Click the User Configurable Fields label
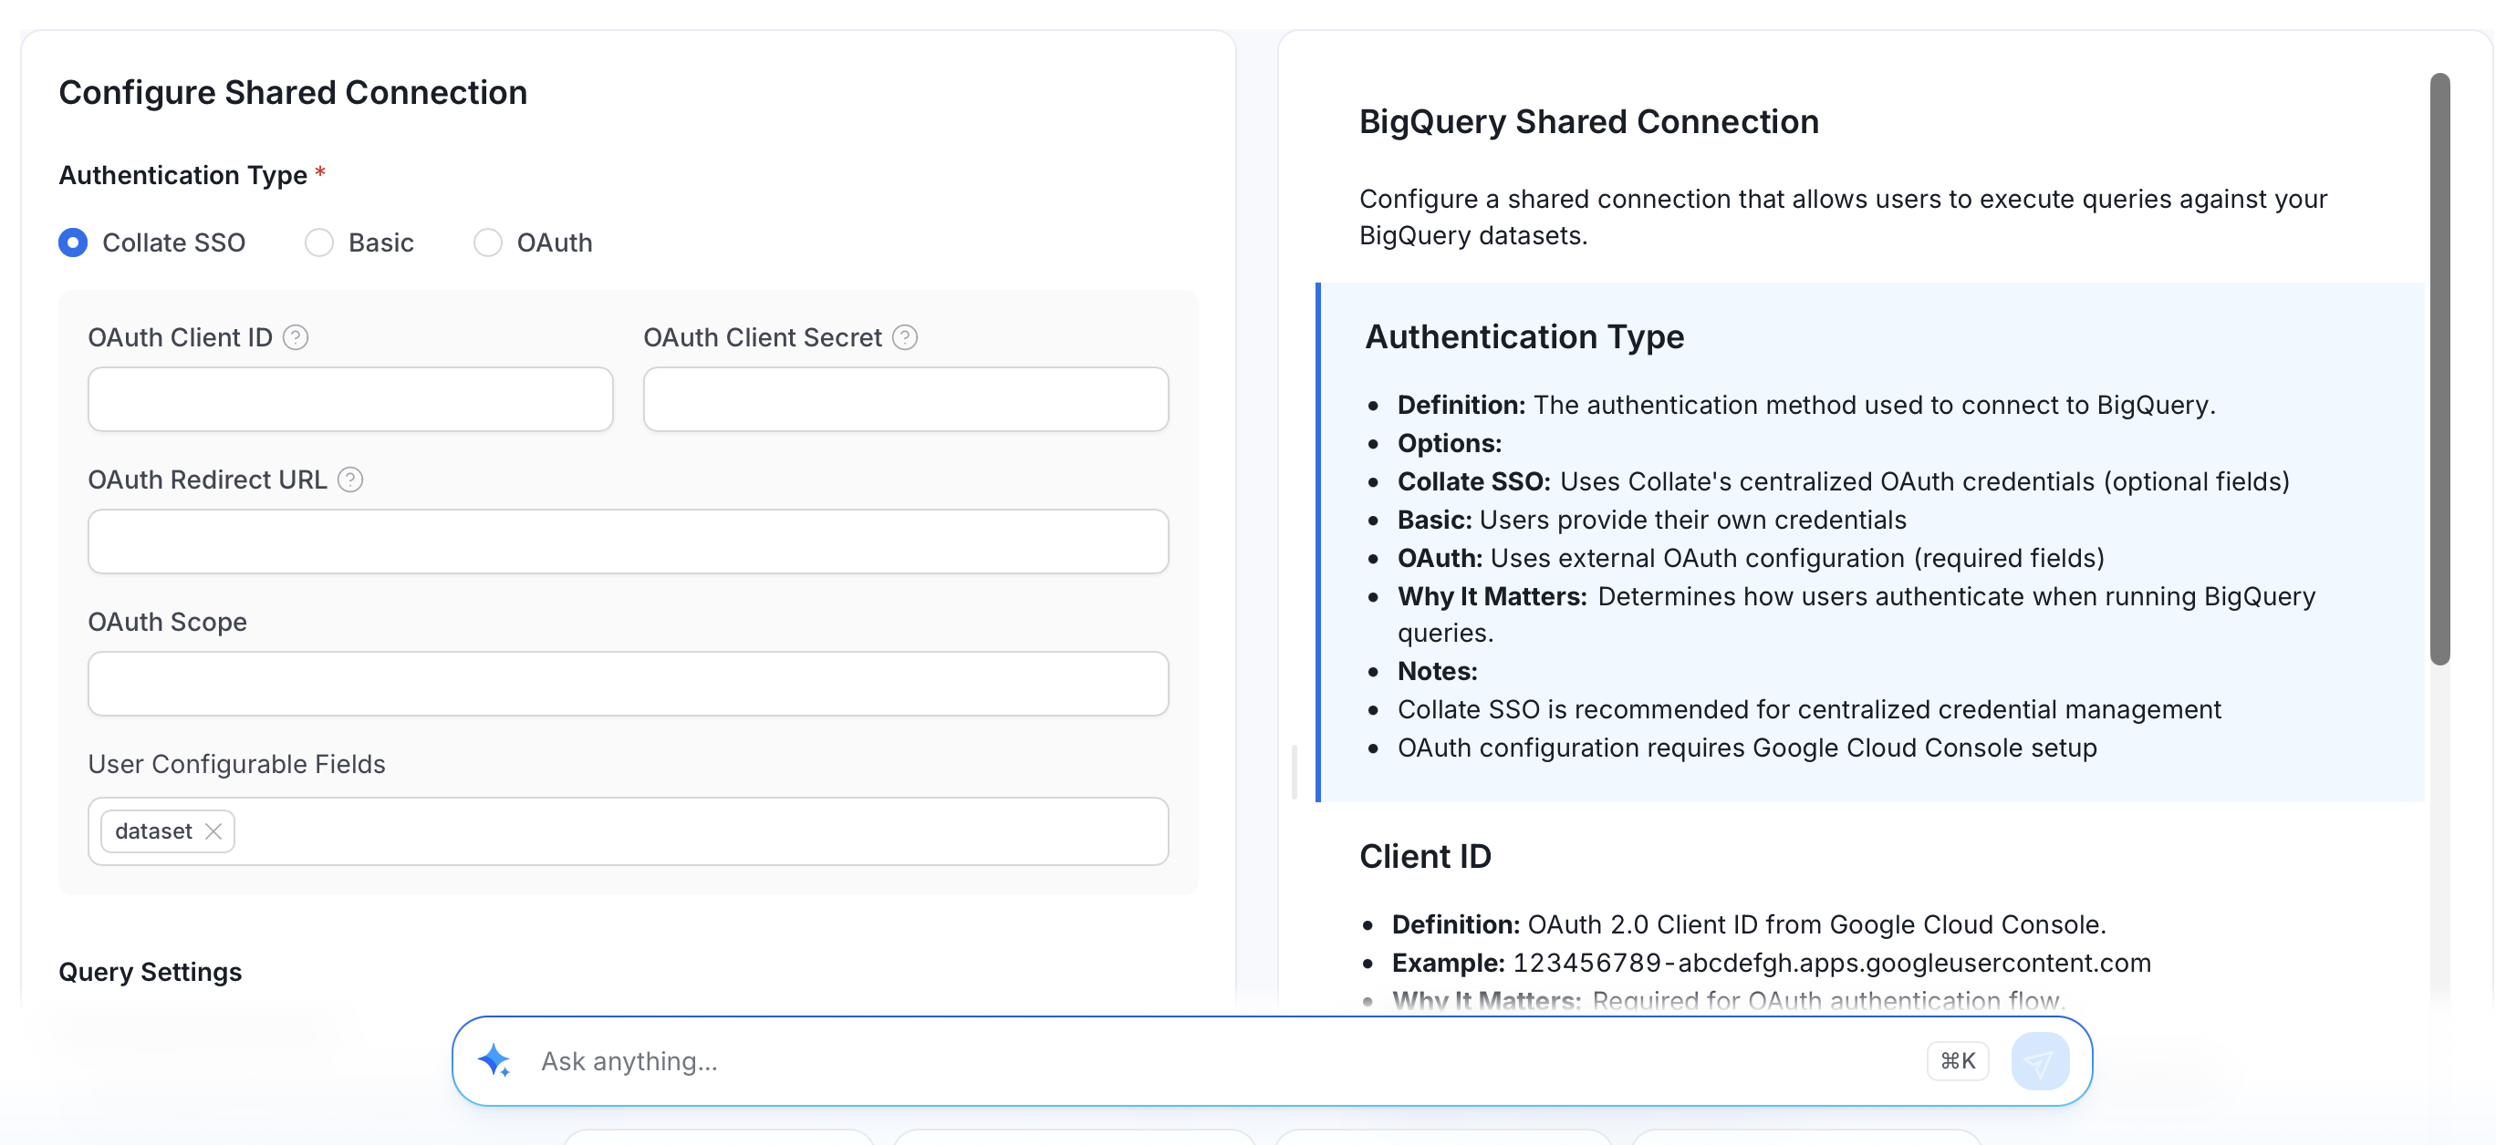Screen dimensions: 2496x1145 pyautogui.click(x=236, y=764)
